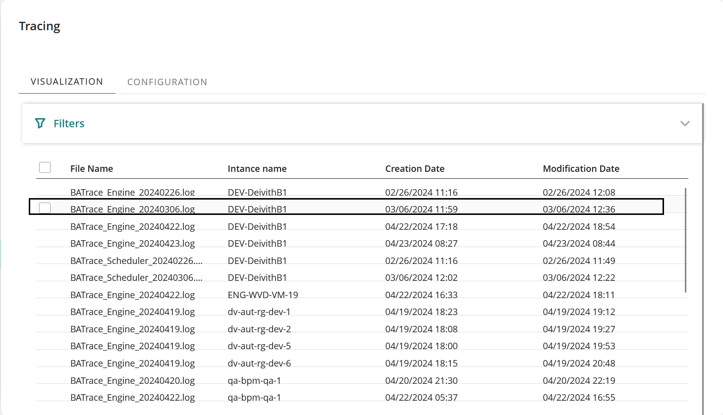Click creation date 04/22/2024 05:37
Image resolution: width=723 pixels, height=415 pixels.
point(422,397)
